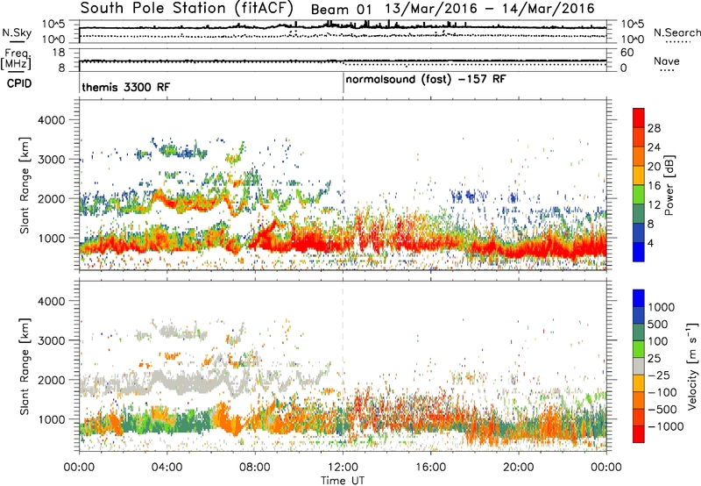Image resolution: width=701 pixels, height=486 pixels.
Task: Click the 16:00 time tick label
Action: click(430, 468)
